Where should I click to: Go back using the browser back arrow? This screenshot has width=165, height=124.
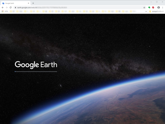[3, 7]
